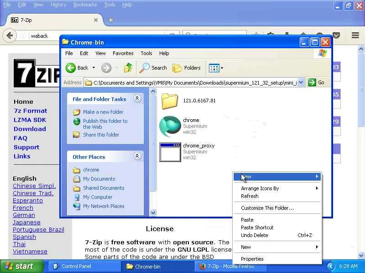Screen dimensions: 365x273
Task: Choose Customize This Folder from context menu
Action: tap(277, 208)
